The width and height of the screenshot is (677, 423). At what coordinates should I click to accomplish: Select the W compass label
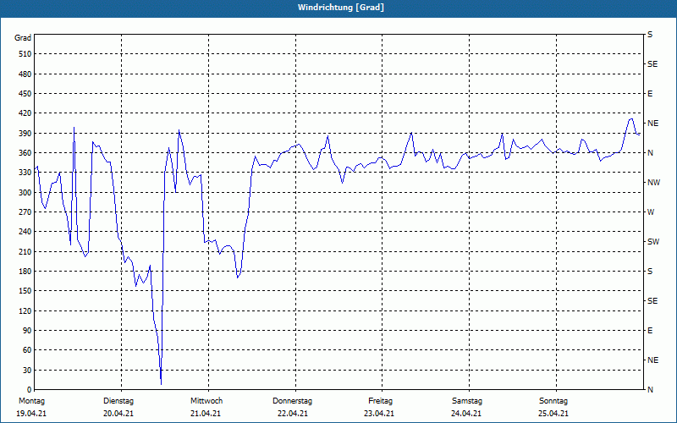tap(651, 212)
